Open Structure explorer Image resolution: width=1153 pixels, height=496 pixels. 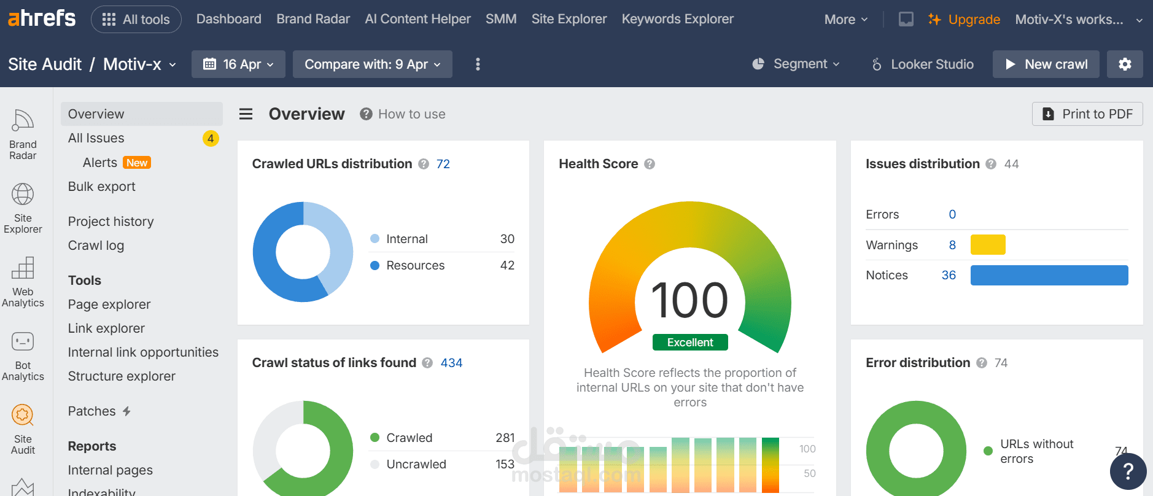(122, 376)
